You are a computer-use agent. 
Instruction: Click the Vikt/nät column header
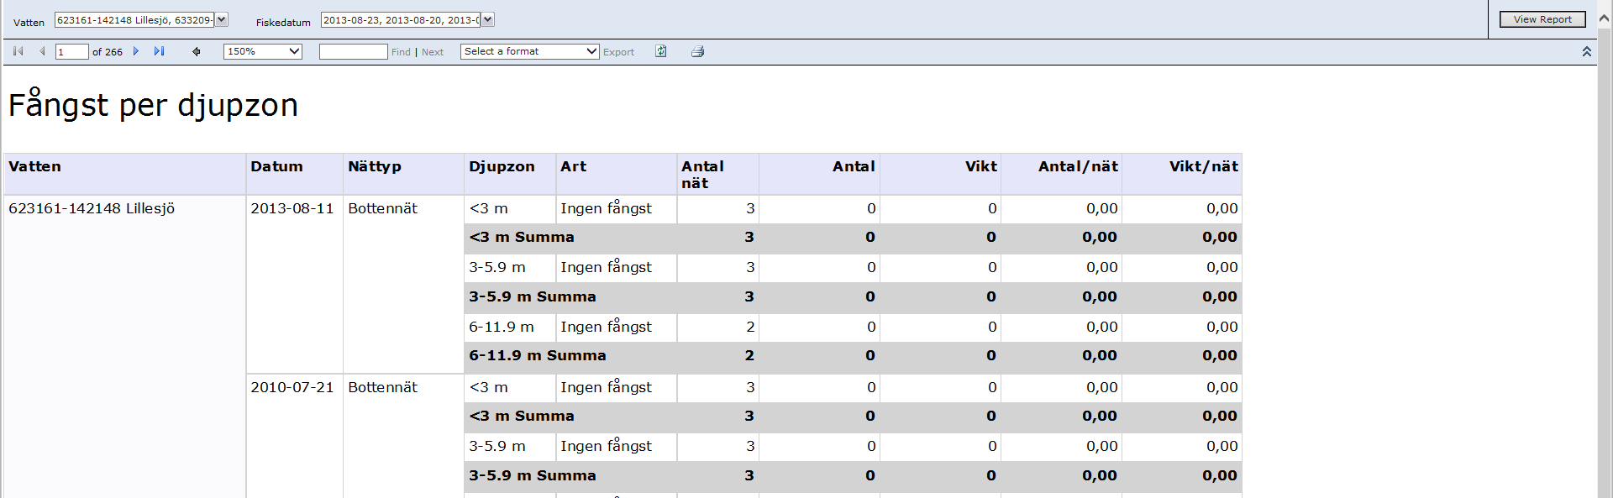(1182, 175)
